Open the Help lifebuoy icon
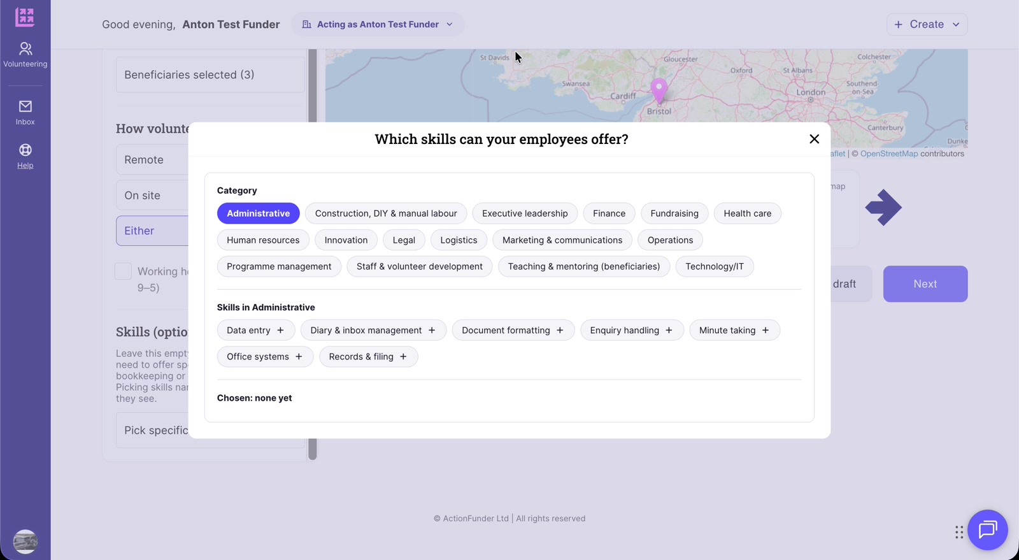The height and width of the screenshot is (560, 1019). click(25, 150)
